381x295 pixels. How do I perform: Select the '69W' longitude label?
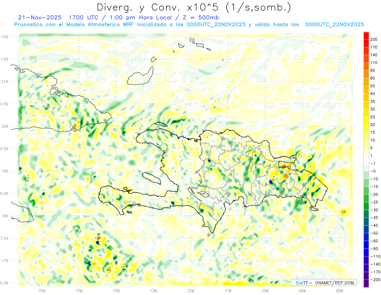(x=302, y=291)
